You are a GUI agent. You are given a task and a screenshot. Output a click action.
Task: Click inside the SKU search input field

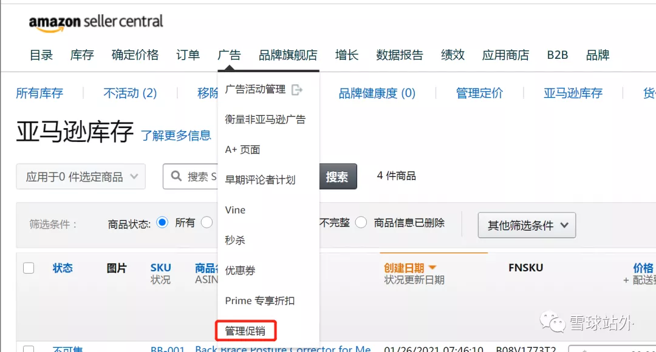207,177
